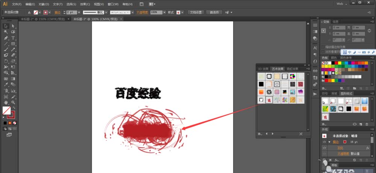Click the Change Screen Mode icon
376x173 pixels.
9,135
